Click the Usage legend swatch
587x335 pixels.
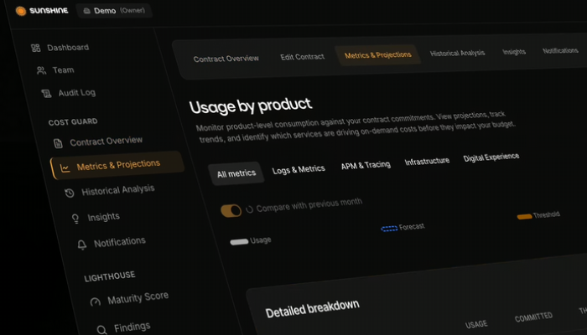(239, 242)
